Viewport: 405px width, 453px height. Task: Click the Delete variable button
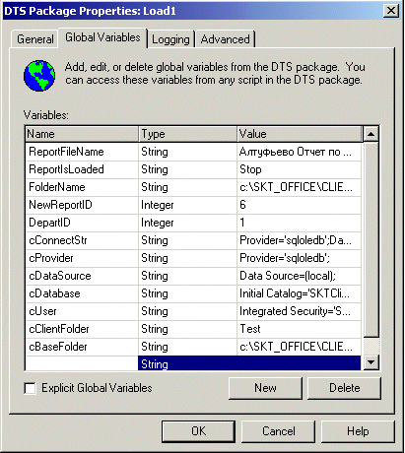[x=344, y=388]
